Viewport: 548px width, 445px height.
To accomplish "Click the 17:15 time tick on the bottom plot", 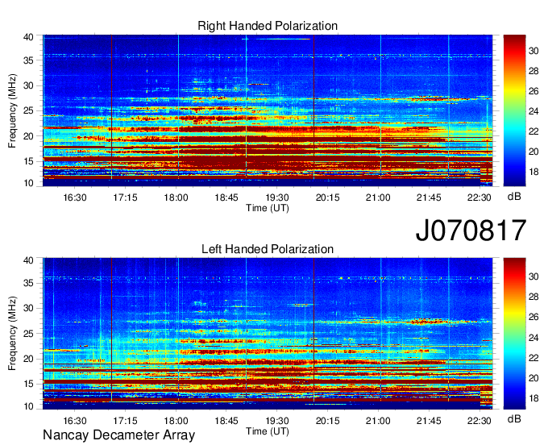I will (x=125, y=421).
